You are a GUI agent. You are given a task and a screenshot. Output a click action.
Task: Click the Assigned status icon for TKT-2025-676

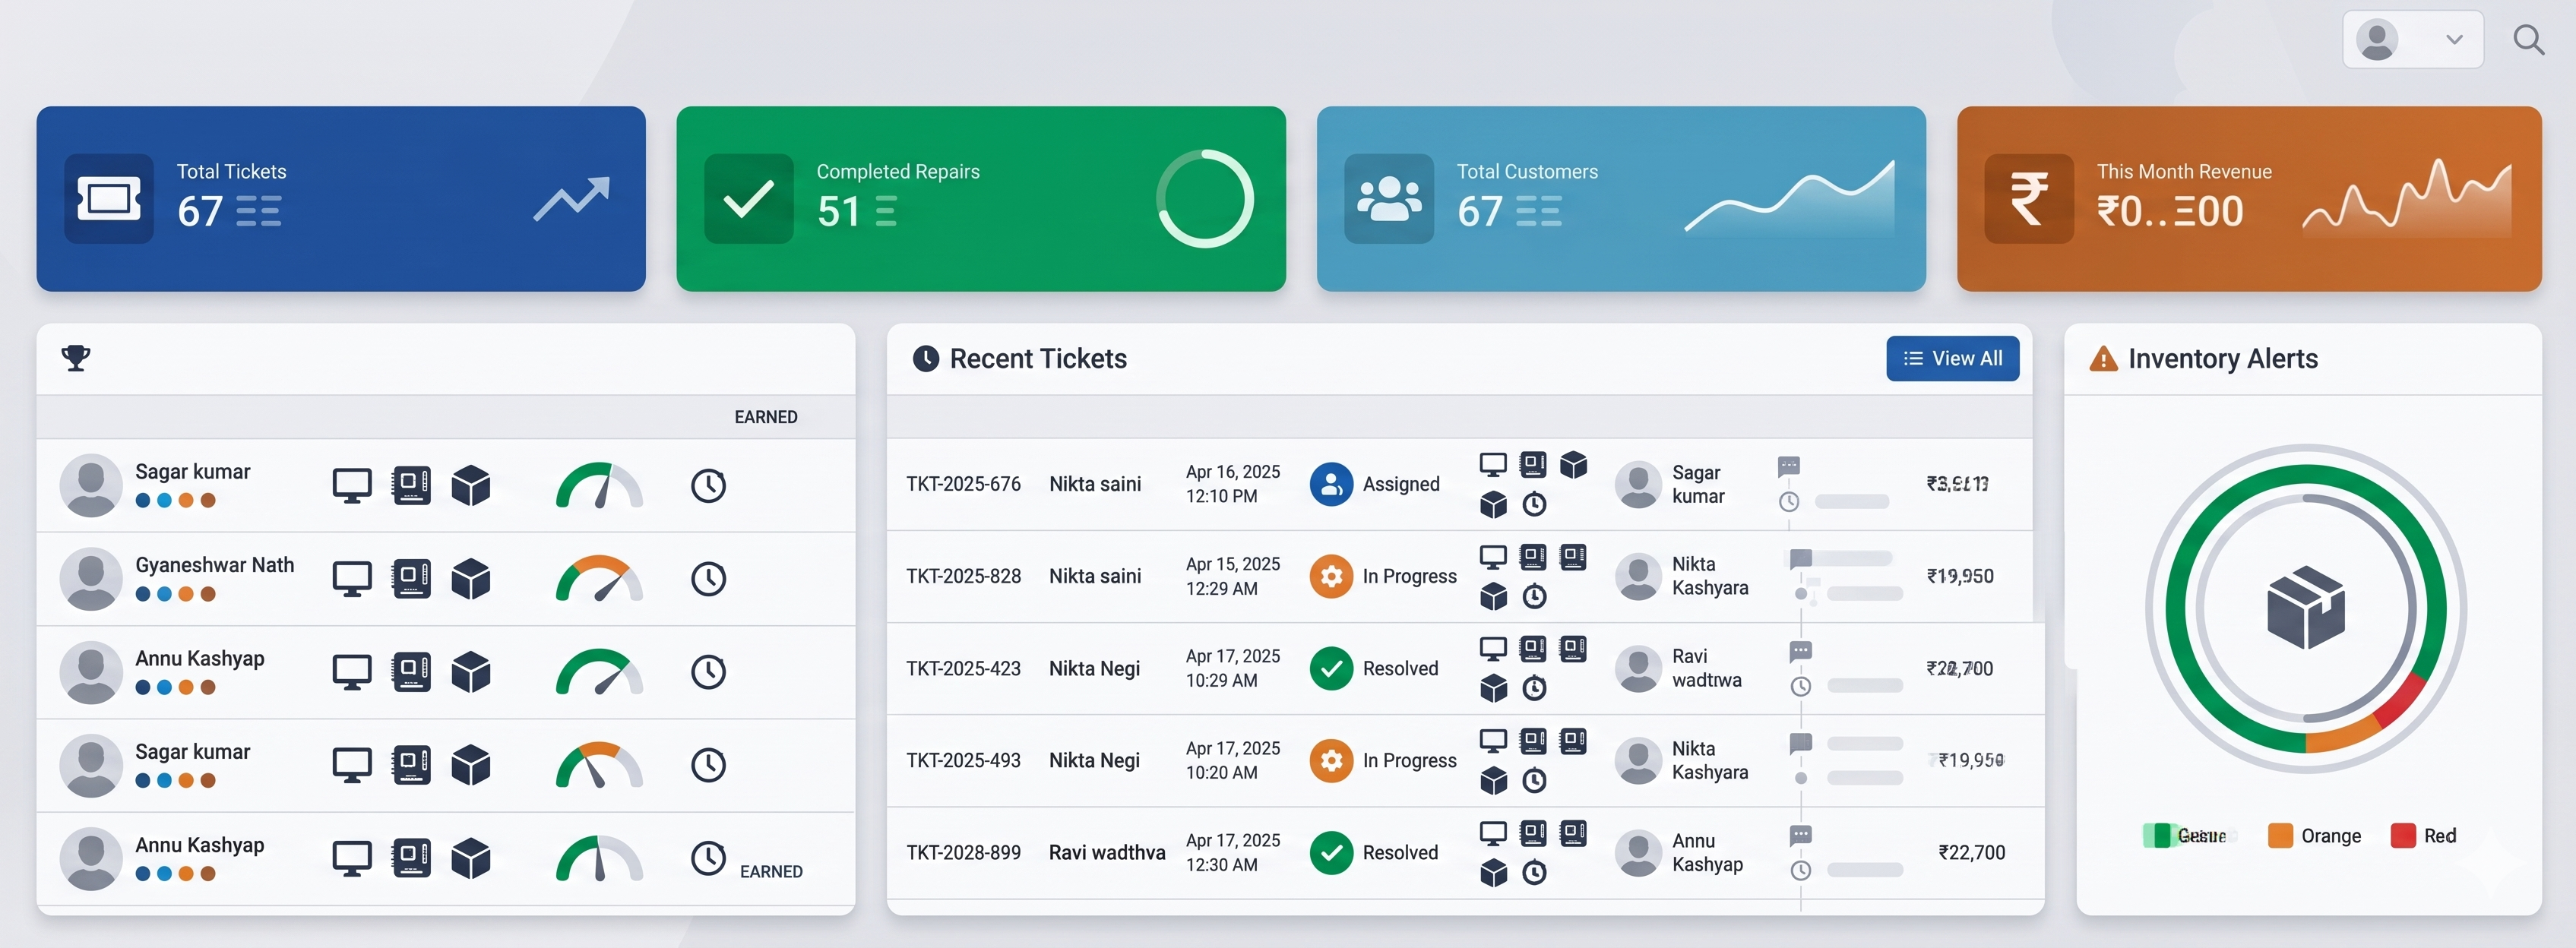(1331, 484)
